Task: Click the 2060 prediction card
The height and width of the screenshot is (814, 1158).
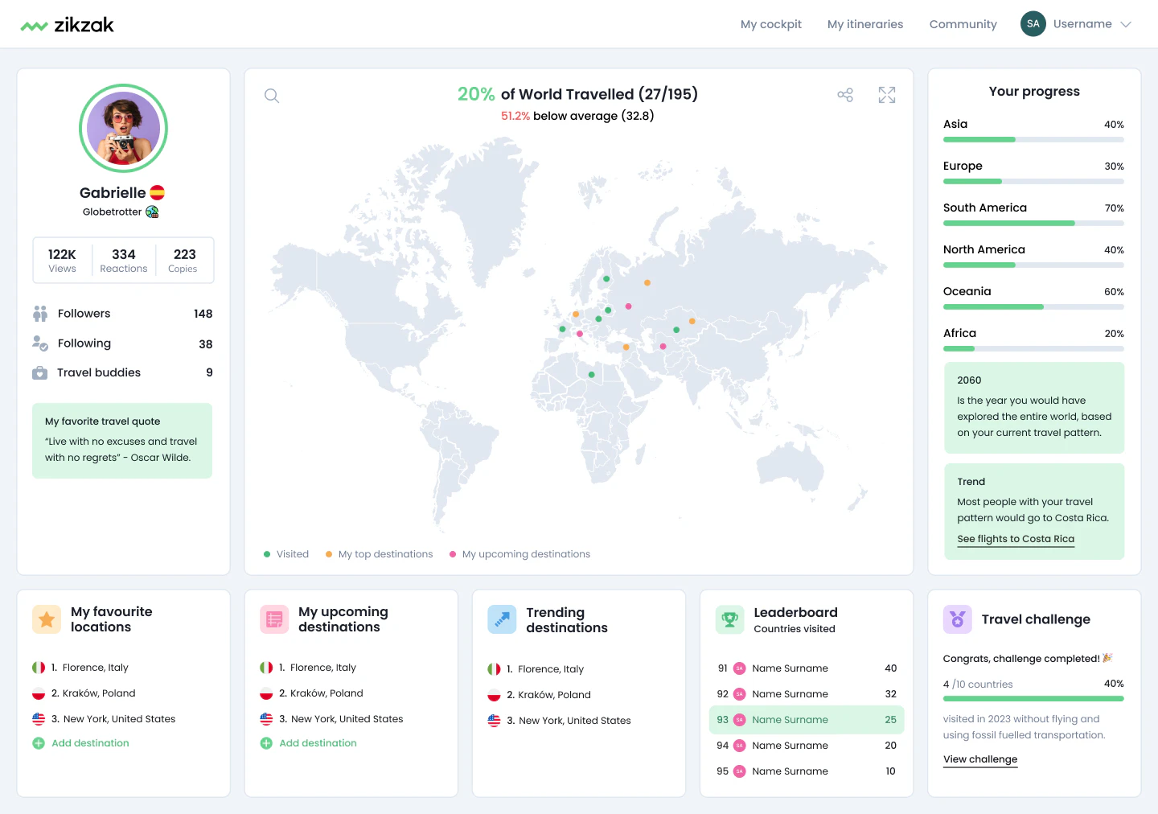Action: tap(1034, 408)
